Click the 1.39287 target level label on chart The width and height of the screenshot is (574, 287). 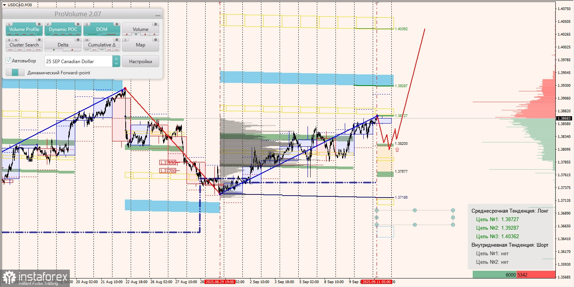(401, 86)
